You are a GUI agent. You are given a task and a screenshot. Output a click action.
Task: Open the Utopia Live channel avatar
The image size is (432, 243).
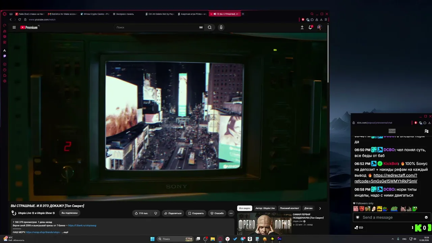(14, 213)
